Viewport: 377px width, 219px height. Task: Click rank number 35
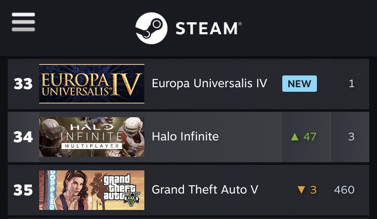(23, 190)
